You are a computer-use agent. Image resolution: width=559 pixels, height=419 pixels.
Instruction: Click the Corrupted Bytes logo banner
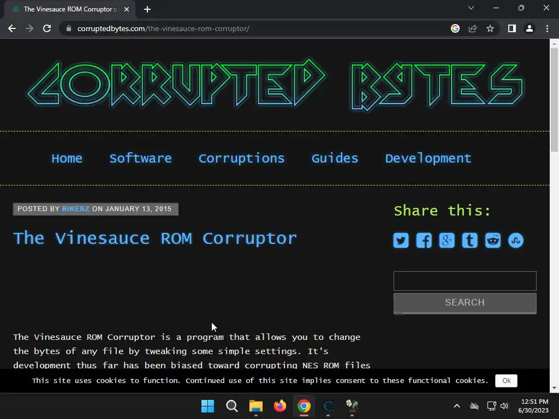point(275,85)
